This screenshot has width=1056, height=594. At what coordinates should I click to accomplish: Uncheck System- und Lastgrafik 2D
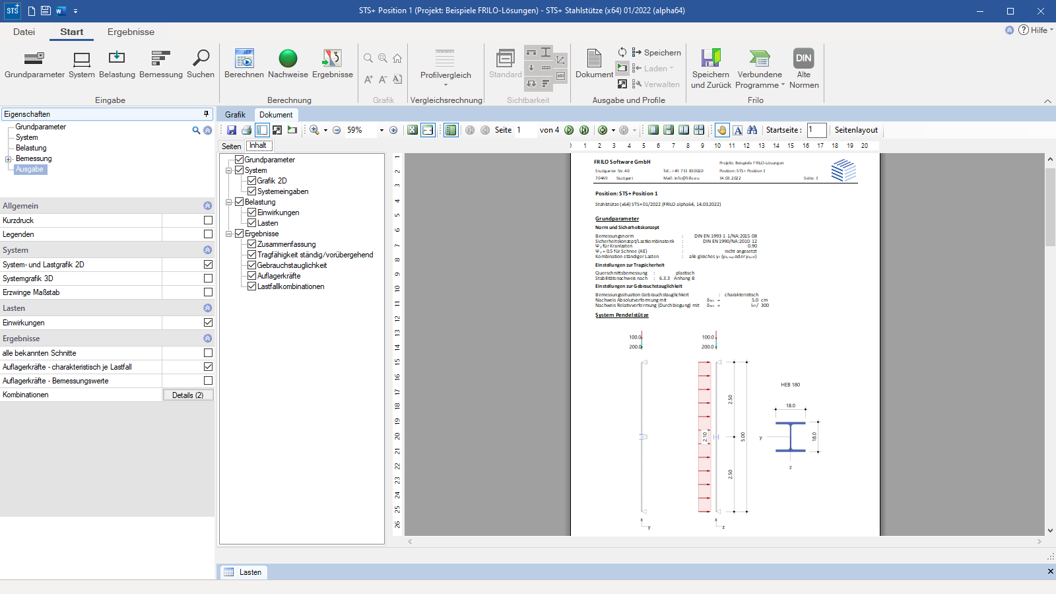click(208, 265)
